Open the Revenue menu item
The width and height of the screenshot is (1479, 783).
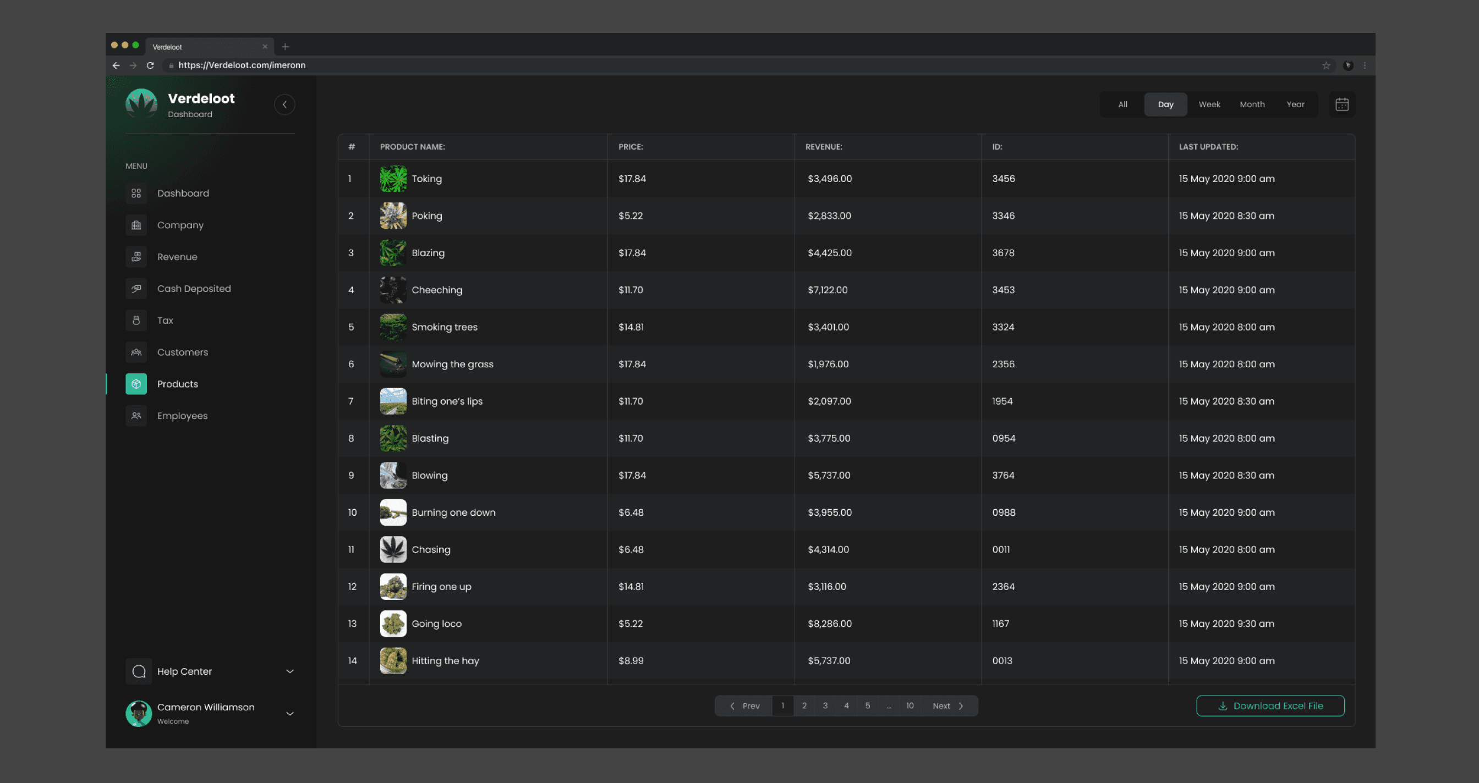177,257
